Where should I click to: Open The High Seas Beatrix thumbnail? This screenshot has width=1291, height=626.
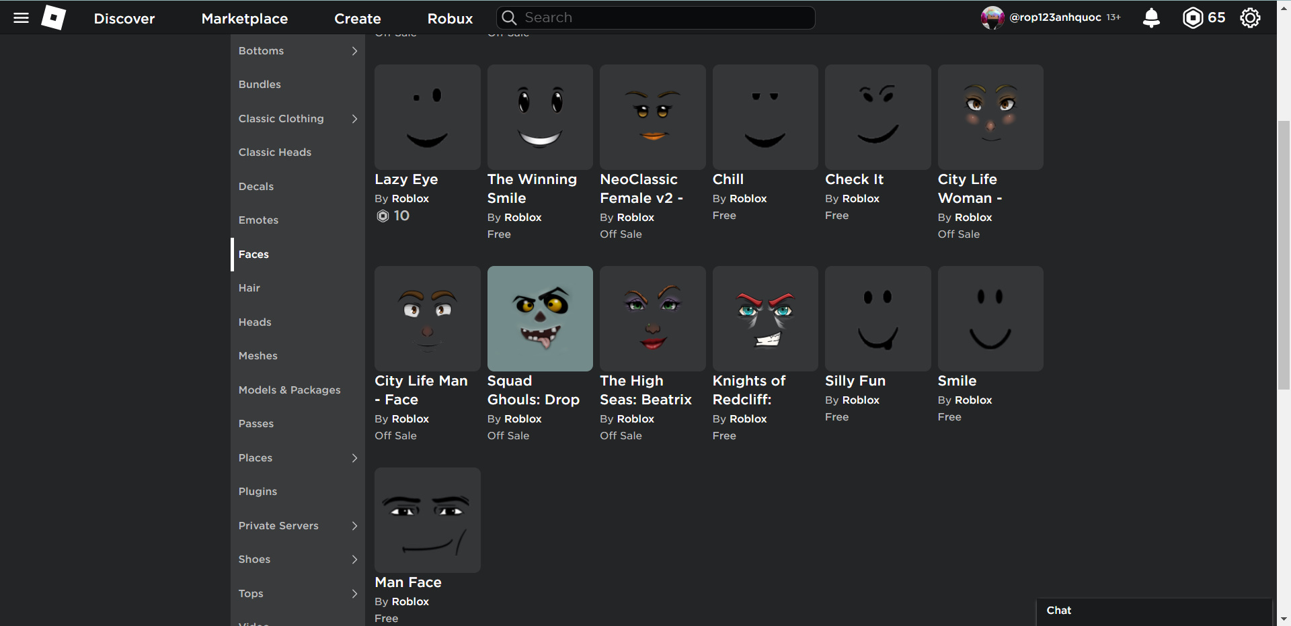(x=653, y=318)
